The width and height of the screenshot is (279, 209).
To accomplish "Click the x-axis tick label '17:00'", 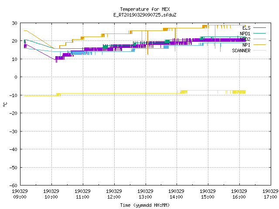I will point(270,197).
